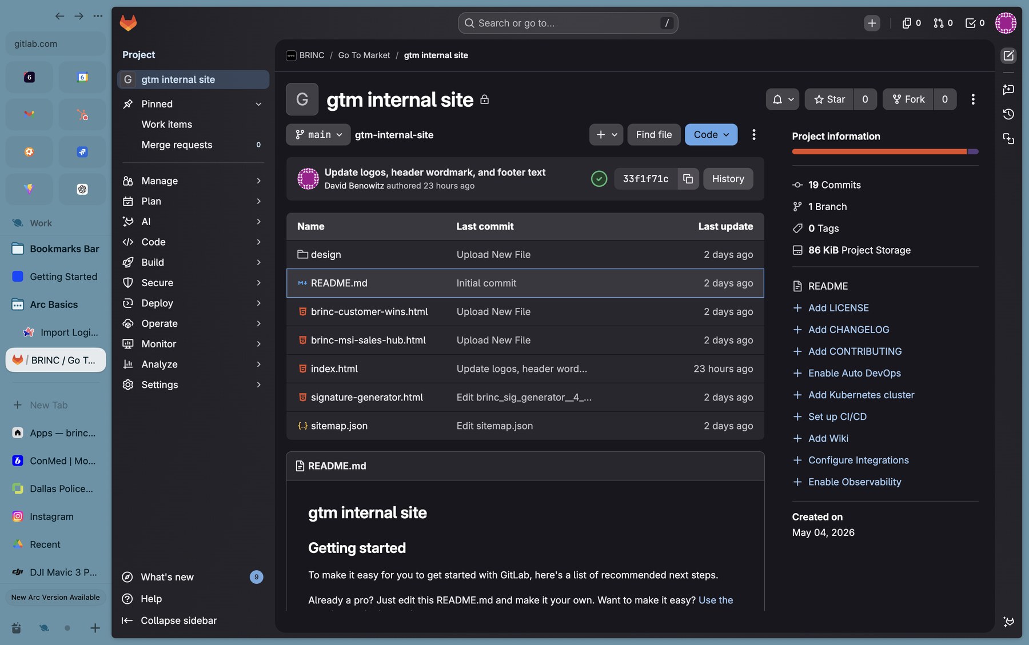Star the gtm internal site project

click(x=829, y=99)
